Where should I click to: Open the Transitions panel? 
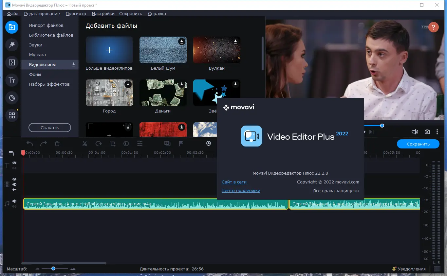tap(12, 62)
